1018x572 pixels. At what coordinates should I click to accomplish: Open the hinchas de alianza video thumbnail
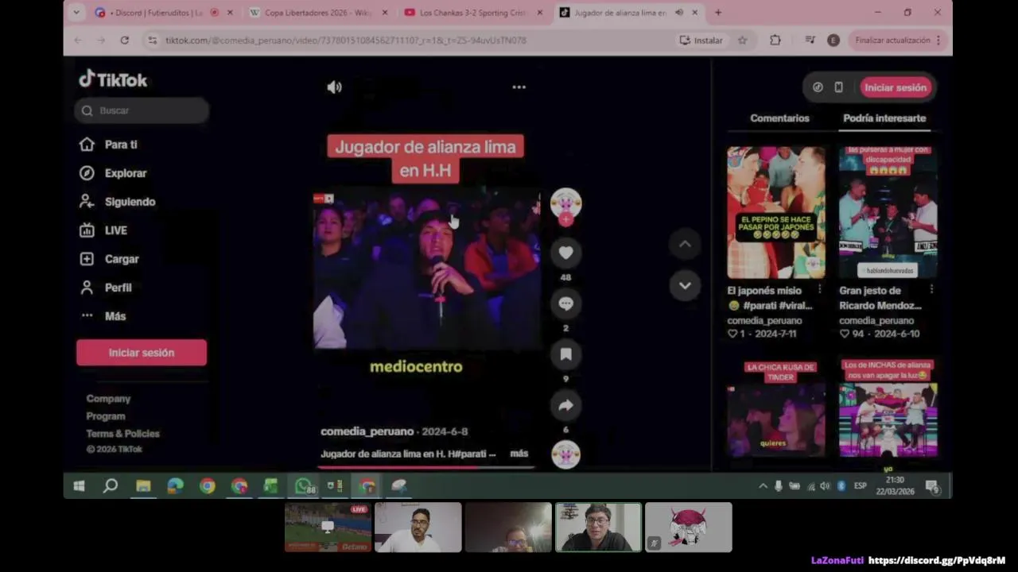888,408
